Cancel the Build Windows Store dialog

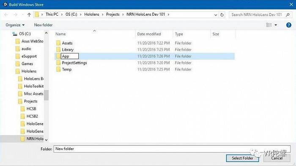[277, 158]
